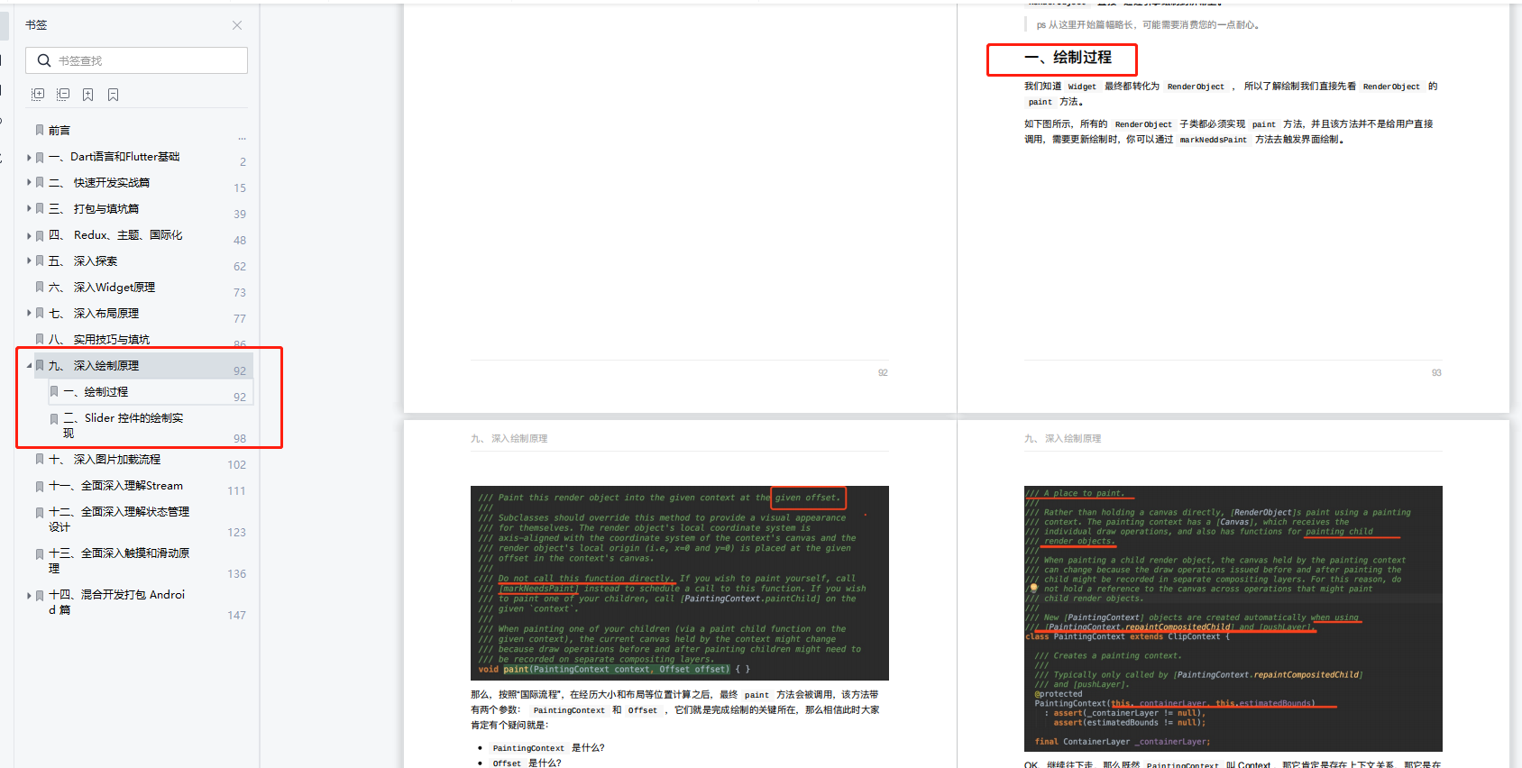This screenshot has width=1522, height=768.
Task: Click the class PaintingContext extends ClipContext line
Action: 1127,636
